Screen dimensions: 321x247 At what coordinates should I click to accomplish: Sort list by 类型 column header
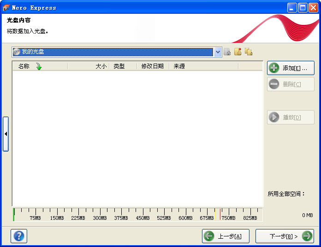pyautogui.click(x=123, y=66)
